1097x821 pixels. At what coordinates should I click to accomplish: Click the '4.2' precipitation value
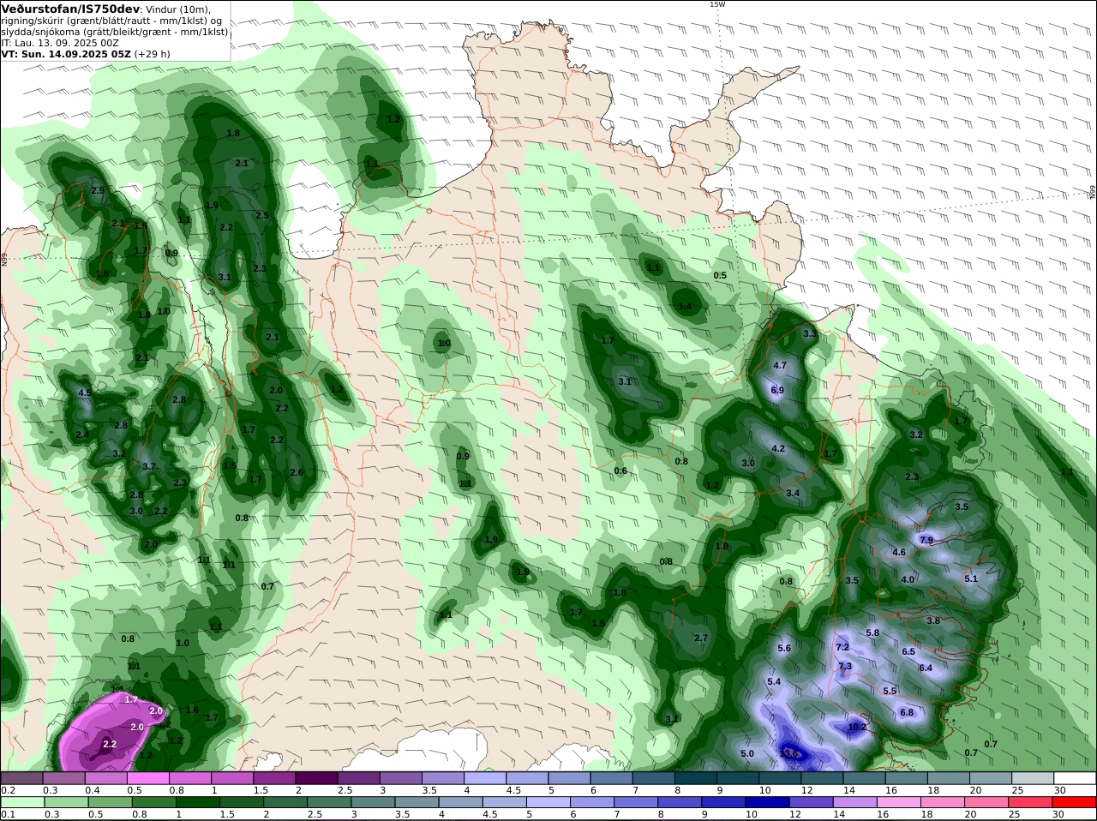(x=778, y=448)
